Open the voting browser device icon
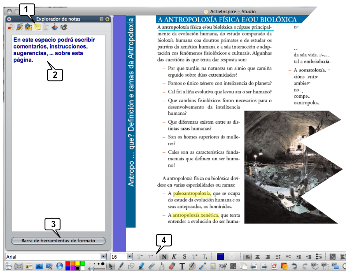The image size is (346, 274). (x=64, y=27)
